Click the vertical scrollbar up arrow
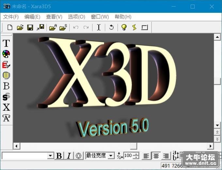Image resolution: width=222 pixels, height=170 pixels. (217, 37)
